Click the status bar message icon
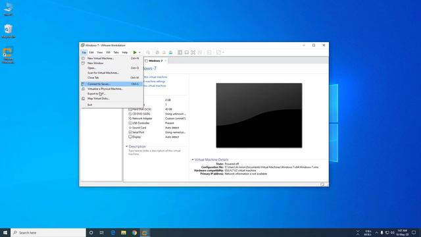Screen dimensions: 421x237 (x=322, y=184)
